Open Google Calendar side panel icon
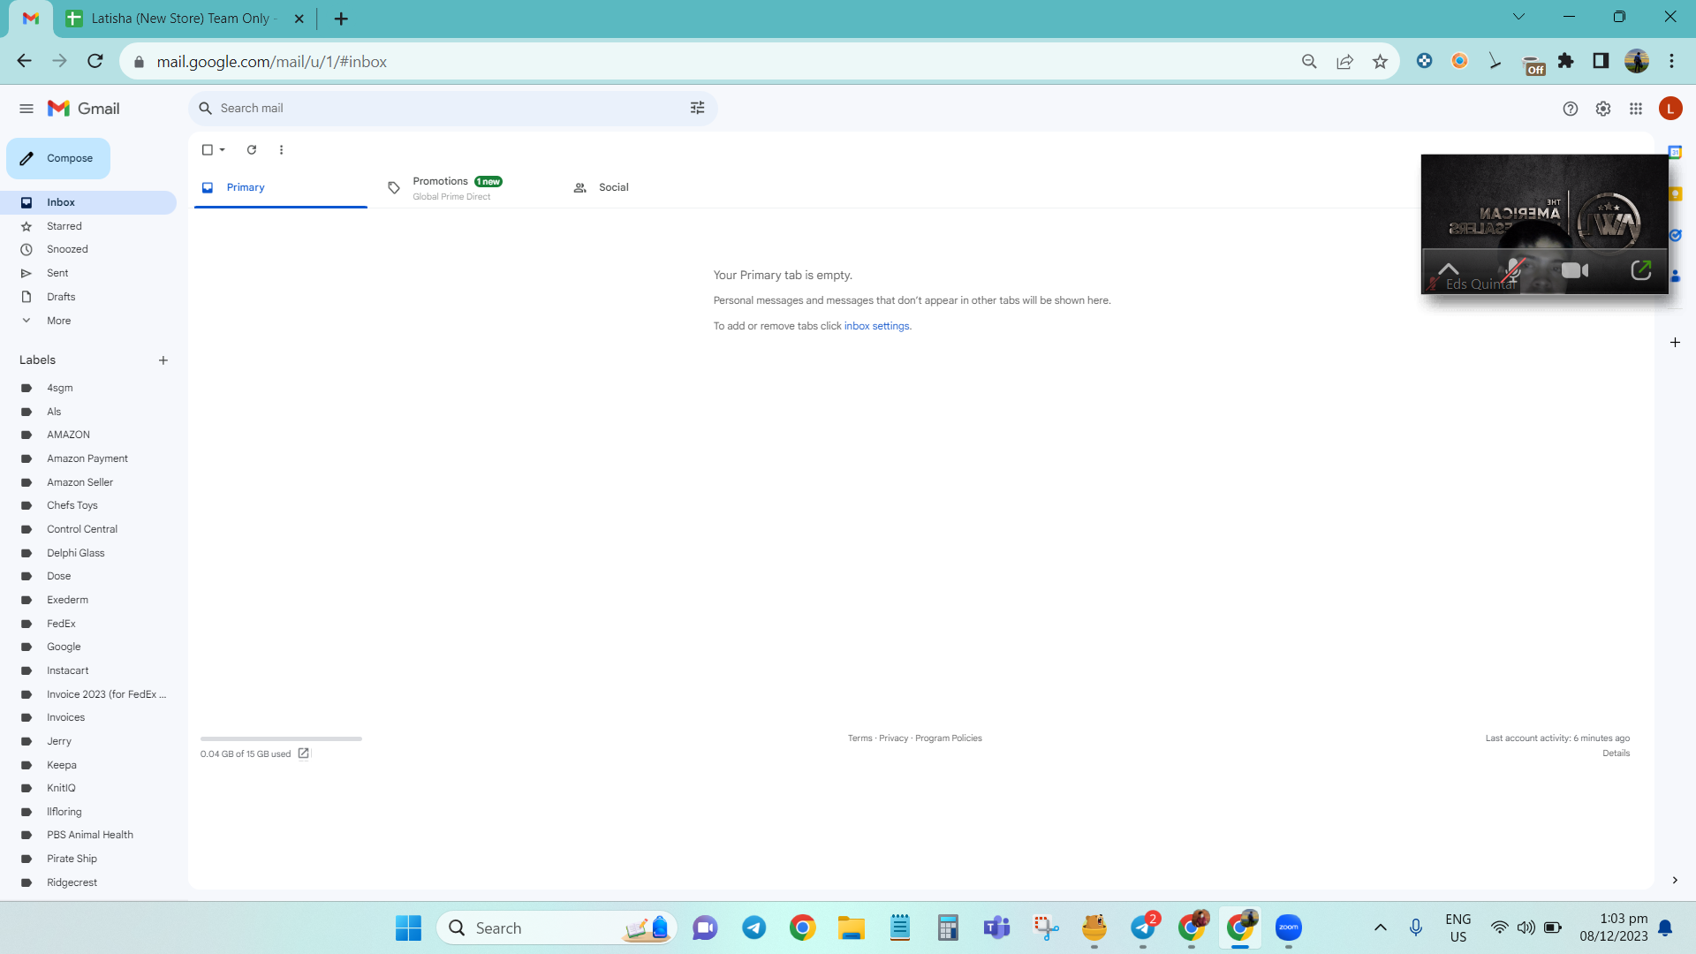 1675,152
